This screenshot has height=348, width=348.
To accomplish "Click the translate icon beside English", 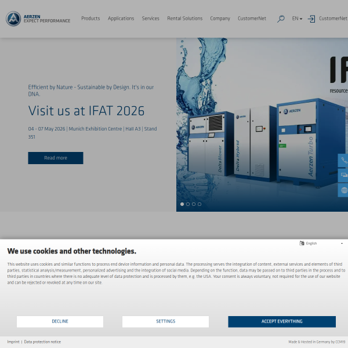I will pyautogui.click(x=302, y=244).
